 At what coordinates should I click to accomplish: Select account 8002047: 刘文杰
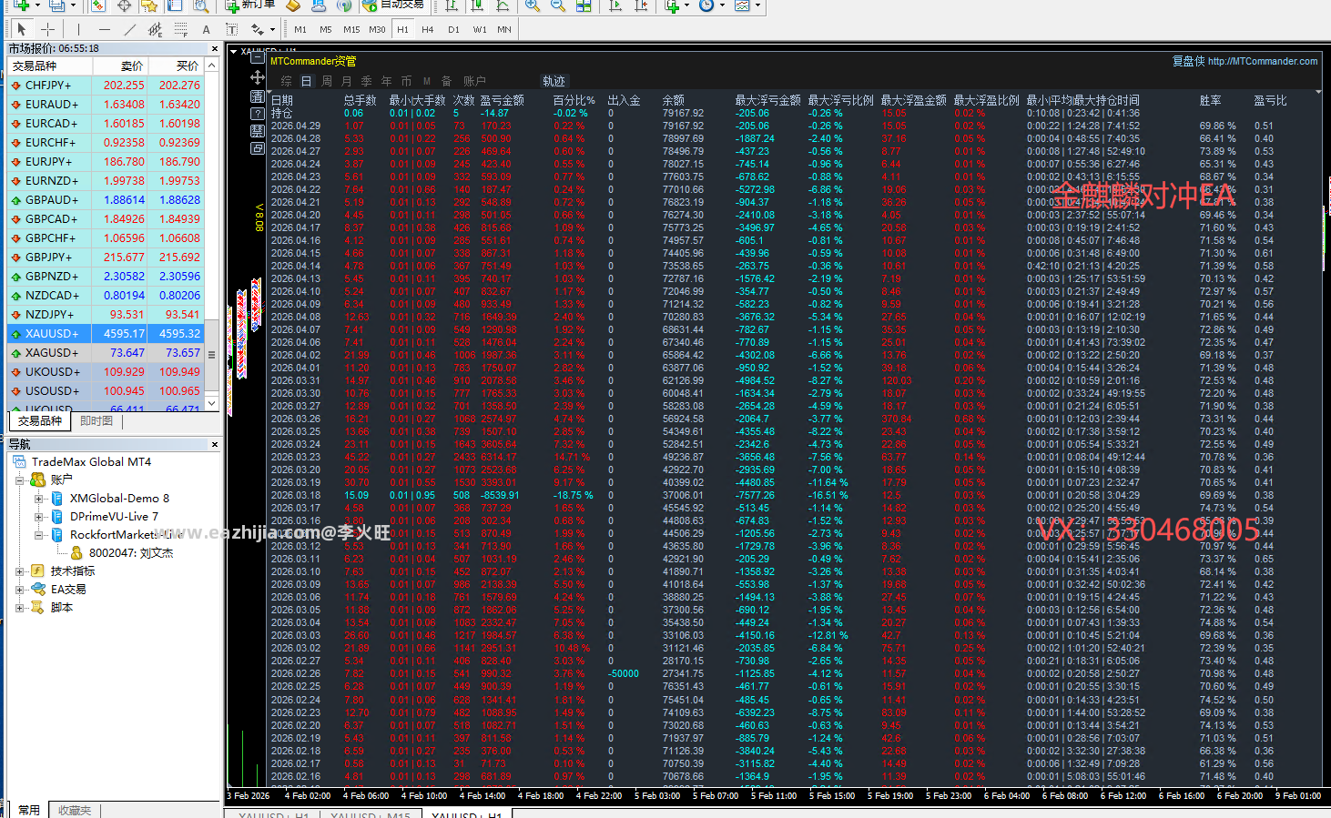(x=131, y=552)
